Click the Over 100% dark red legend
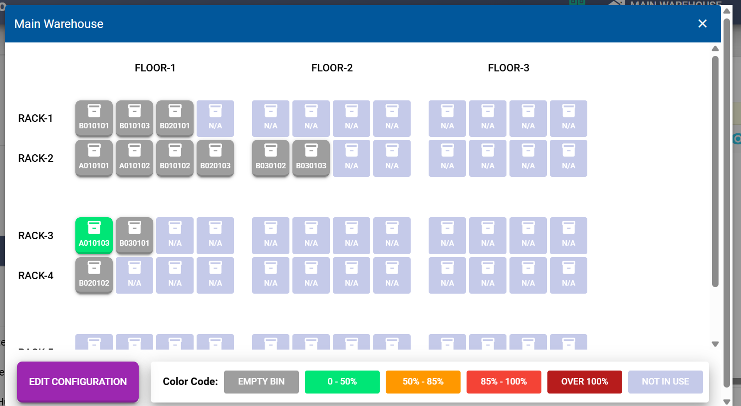The height and width of the screenshot is (406, 741). point(585,382)
